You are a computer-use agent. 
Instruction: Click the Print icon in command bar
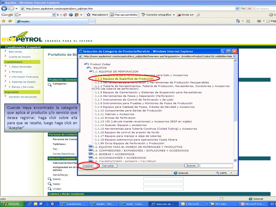tap(259, 21)
